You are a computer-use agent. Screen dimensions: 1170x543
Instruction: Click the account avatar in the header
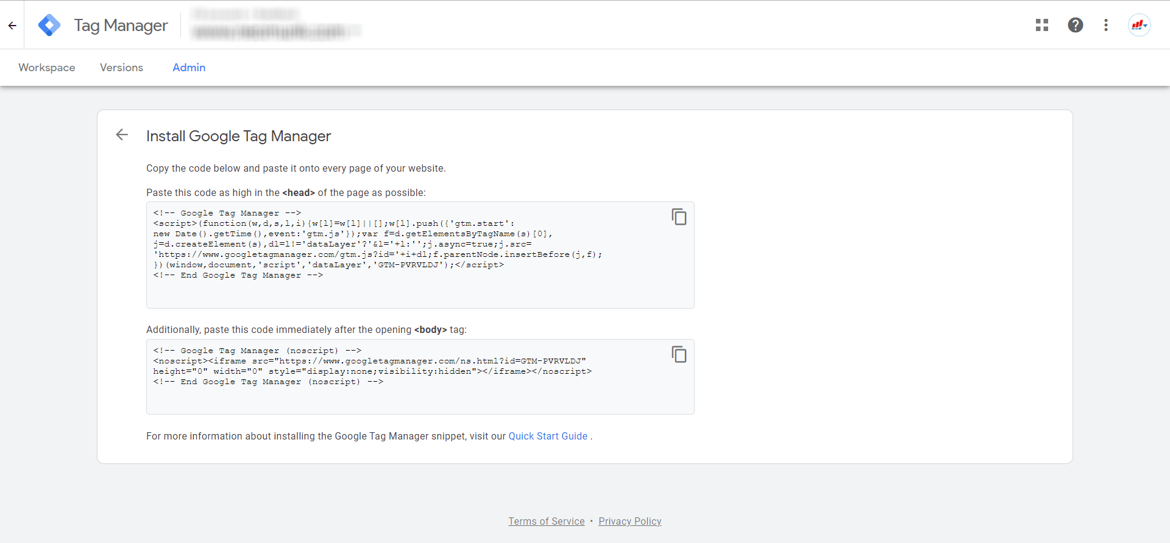tap(1139, 25)
